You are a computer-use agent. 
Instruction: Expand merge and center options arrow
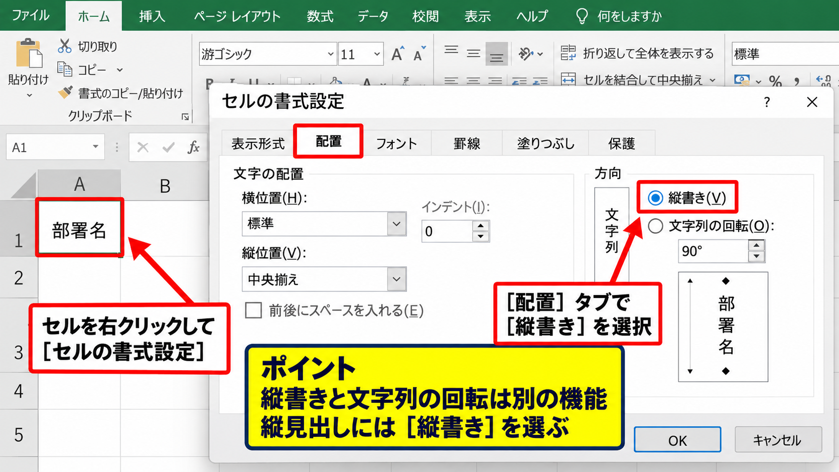713,80
